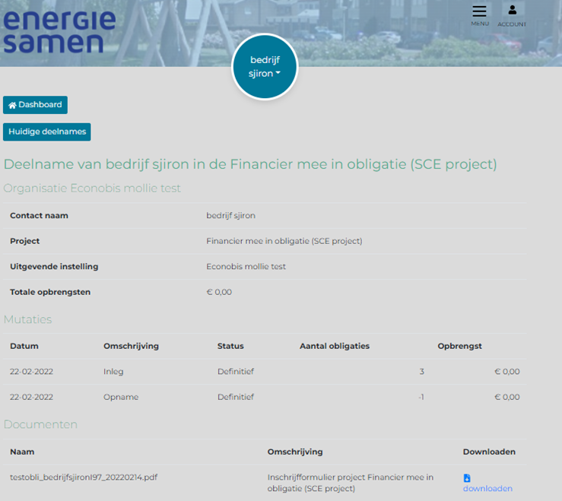Screen dimensions: 562x501
Task: Click the Datum column header
Action: [x=24, y=346]
